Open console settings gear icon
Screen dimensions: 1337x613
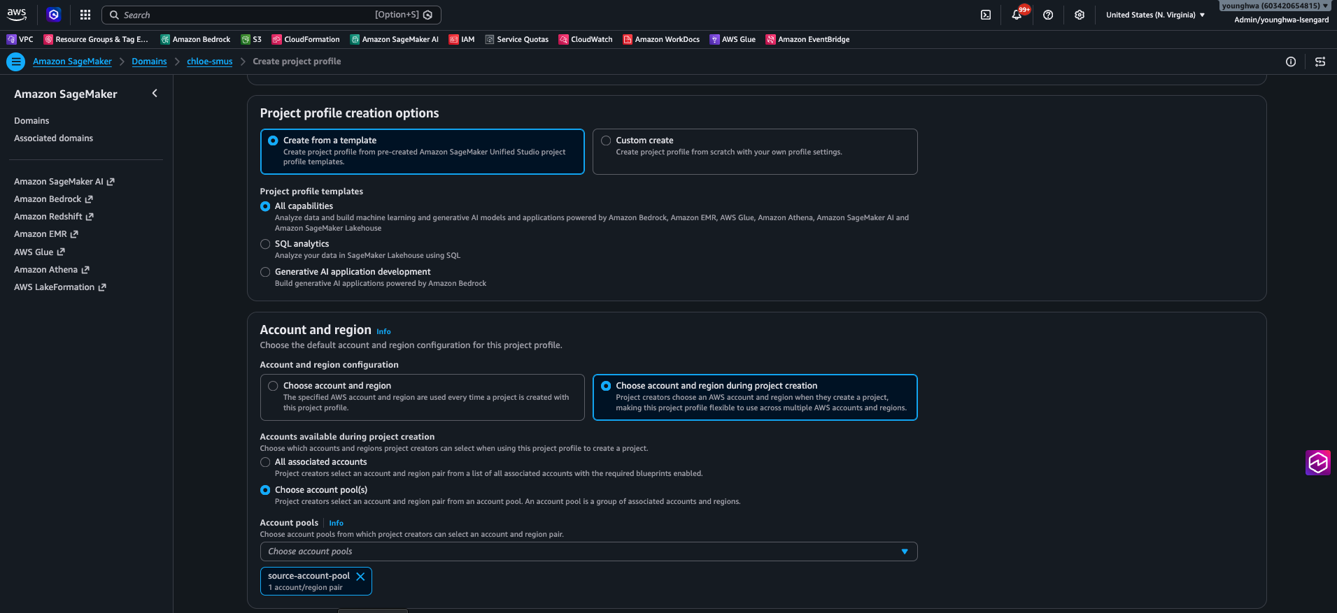(1080, 15)
